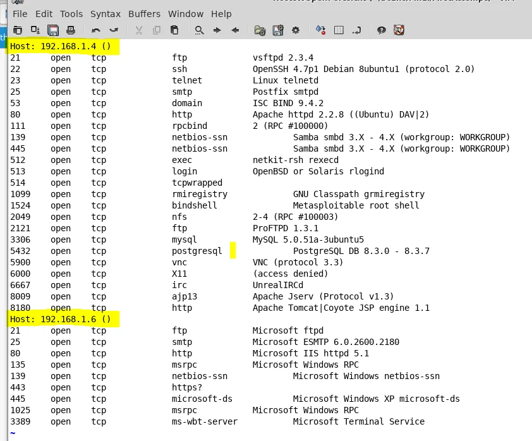Click 'VNC (protocol 3.3)' text
Image resolution: width=532 pixels, height=441 pixels.
[298, 262]
